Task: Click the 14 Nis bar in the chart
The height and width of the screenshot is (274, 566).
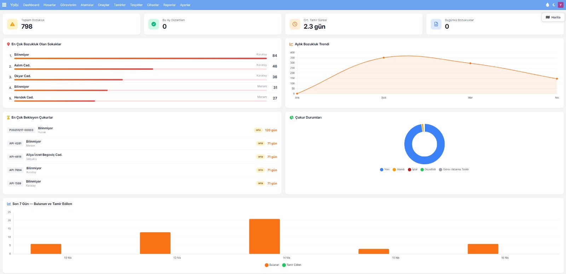Action: pos(264,236)
